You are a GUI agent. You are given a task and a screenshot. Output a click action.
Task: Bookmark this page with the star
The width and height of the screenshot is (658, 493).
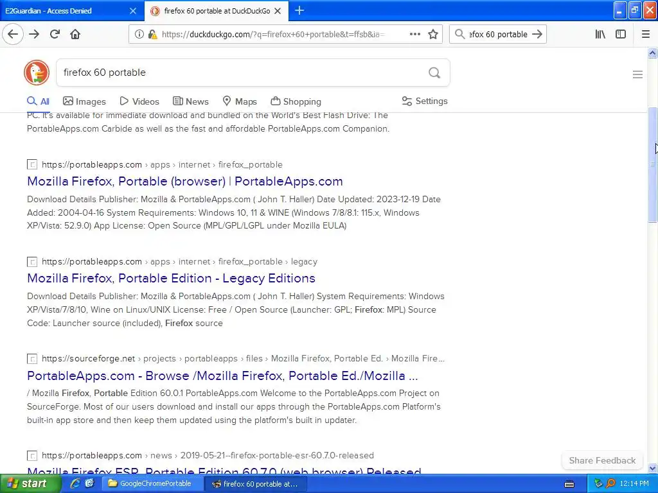[x=433, y=35]
